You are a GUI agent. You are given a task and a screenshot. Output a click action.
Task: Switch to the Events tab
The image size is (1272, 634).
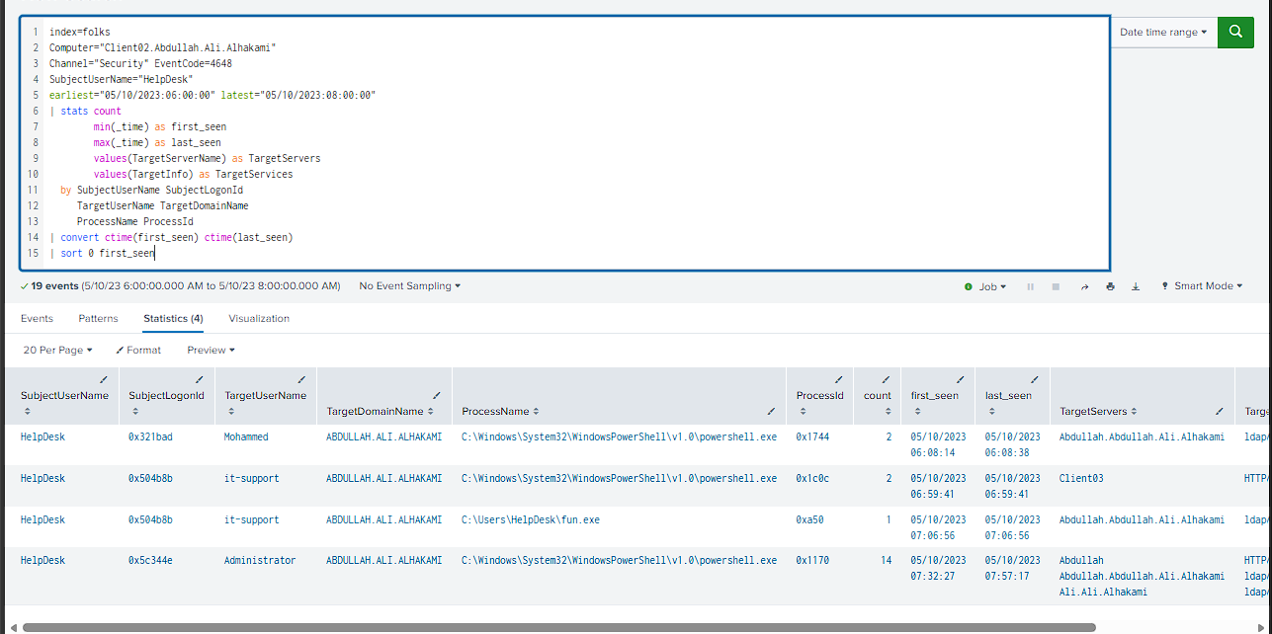tap(37, 319)
